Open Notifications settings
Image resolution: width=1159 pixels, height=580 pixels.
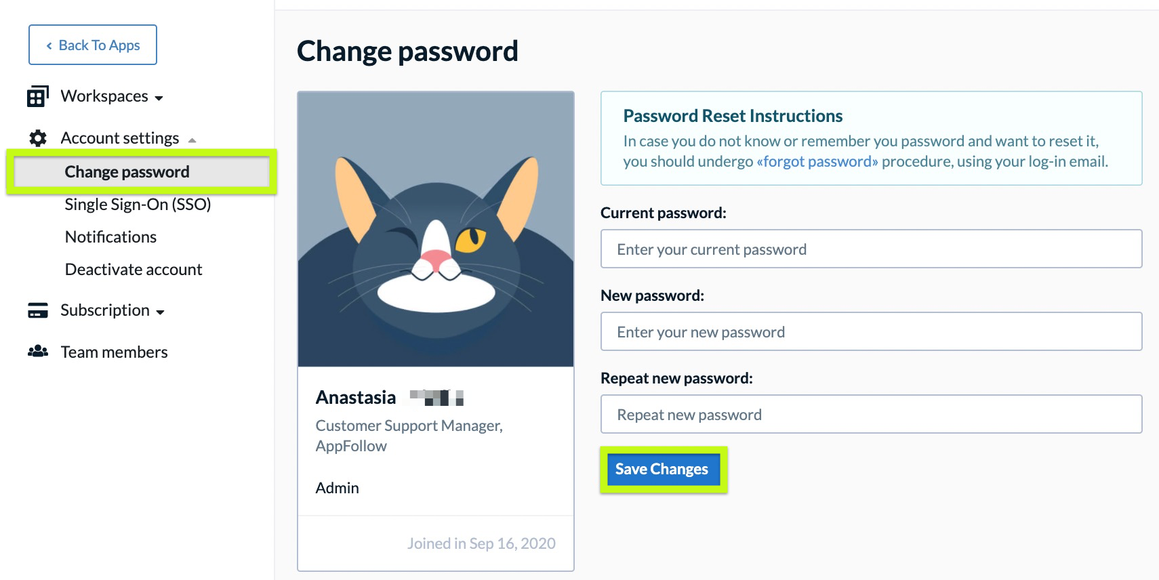(x=110, y=237)
